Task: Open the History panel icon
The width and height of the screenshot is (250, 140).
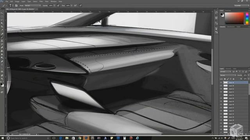Action: 216,12
